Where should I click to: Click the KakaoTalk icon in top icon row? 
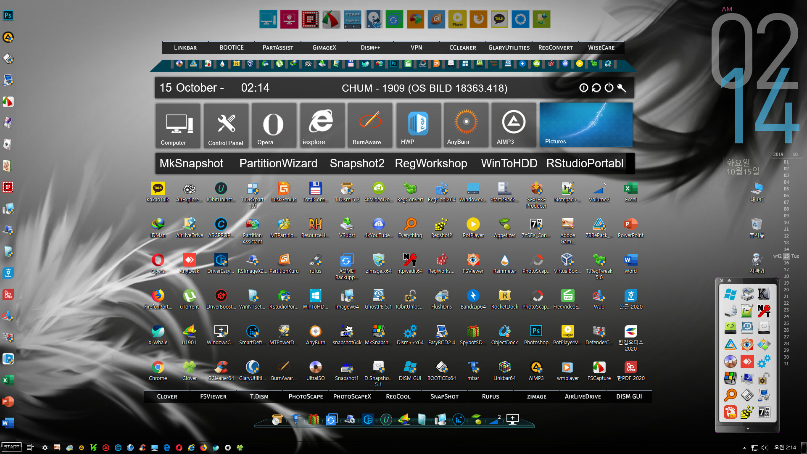coord(499,19)
